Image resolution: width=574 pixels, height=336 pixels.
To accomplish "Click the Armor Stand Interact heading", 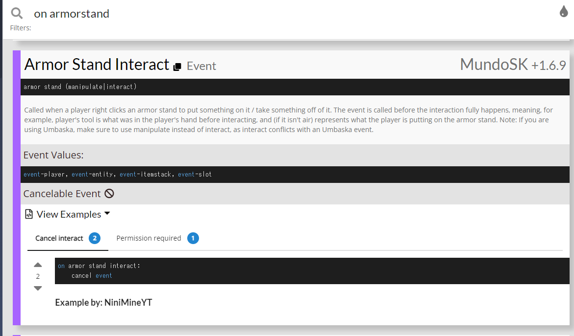I will (97, 64).
